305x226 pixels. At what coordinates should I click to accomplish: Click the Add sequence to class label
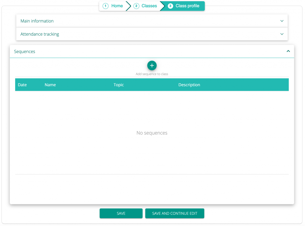tap(152, 74)
